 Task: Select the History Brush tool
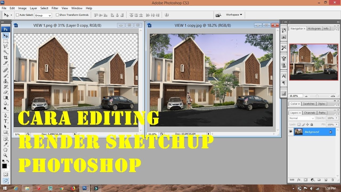tap(6, 87)
